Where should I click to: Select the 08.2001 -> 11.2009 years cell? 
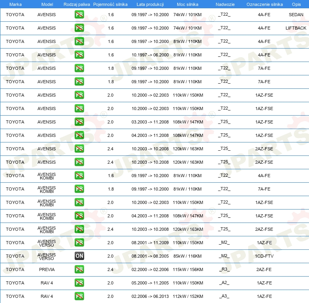coord(150,243)
